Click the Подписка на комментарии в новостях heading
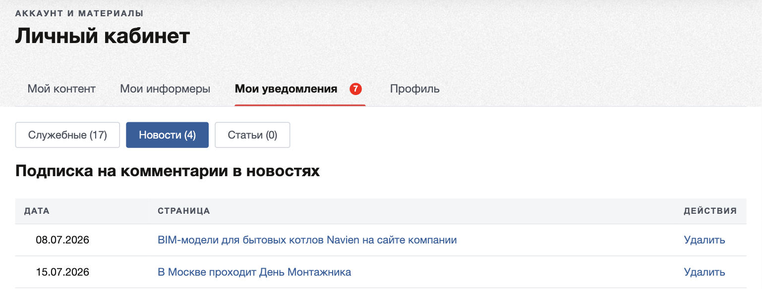 [168, 171]
